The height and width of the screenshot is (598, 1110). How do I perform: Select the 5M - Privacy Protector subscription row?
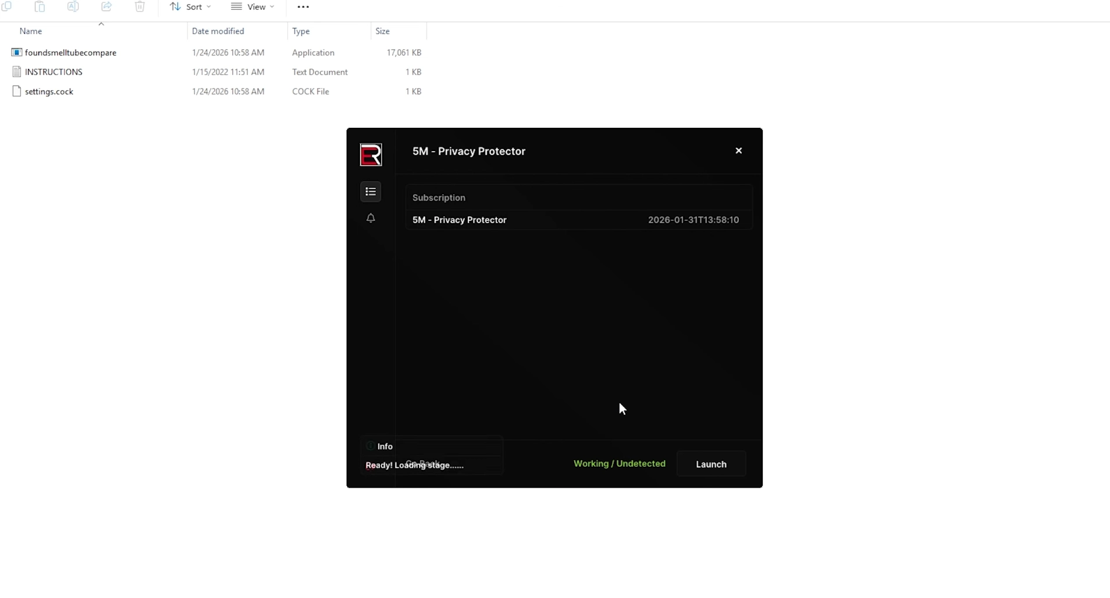click(578, 220)
